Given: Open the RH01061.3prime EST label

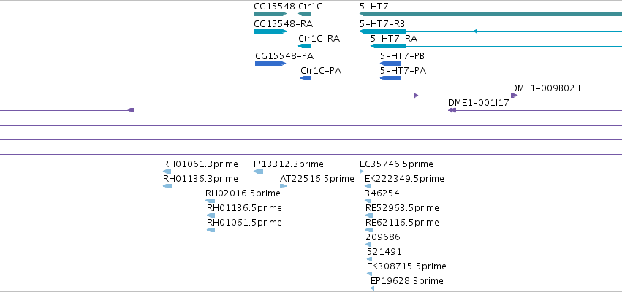Looking at the screenshot, I should (200, 164).
